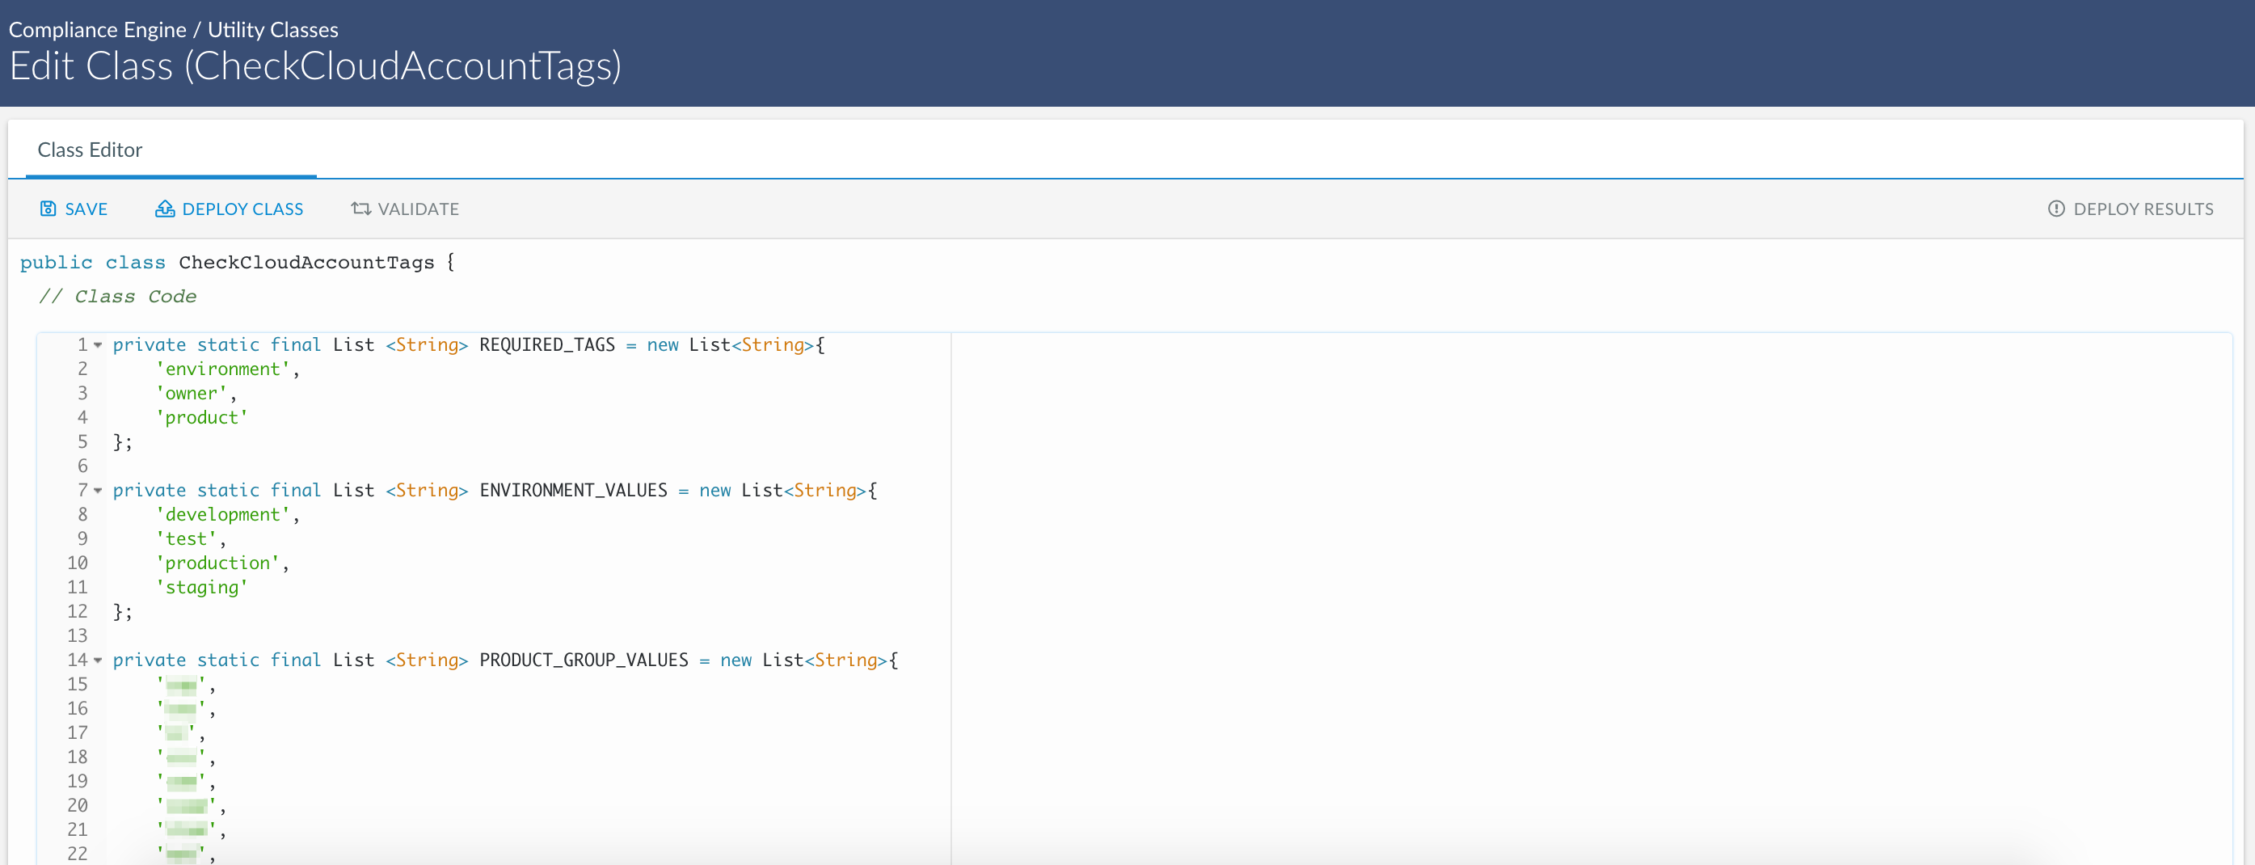Click the Deploy Class upload icon
This screenshot has width=2255, height=865.
pyautogui.click(x=165, y=209)
